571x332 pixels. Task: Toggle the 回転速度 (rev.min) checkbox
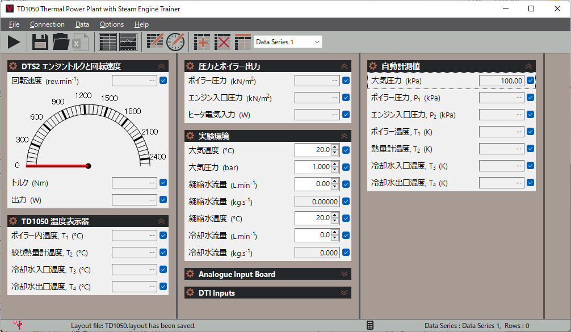tap(163, 81)
